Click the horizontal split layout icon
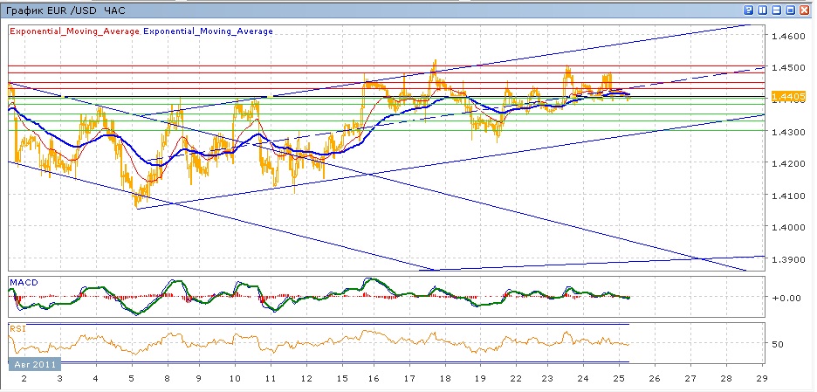The width and height of the screenshot is (817, 392). click(776, 10)
